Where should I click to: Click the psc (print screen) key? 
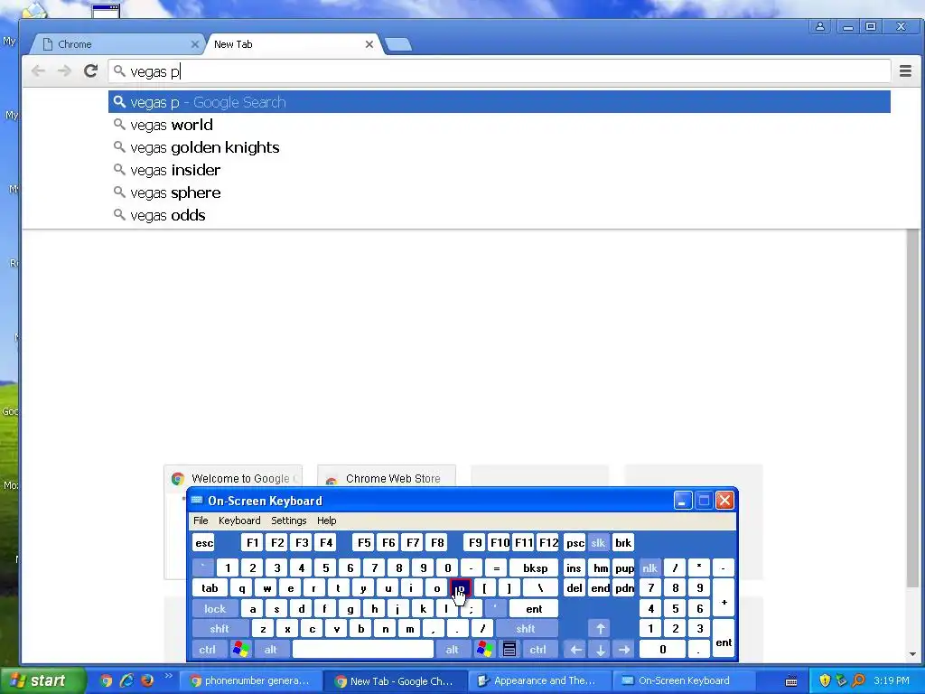pos(575,543)
